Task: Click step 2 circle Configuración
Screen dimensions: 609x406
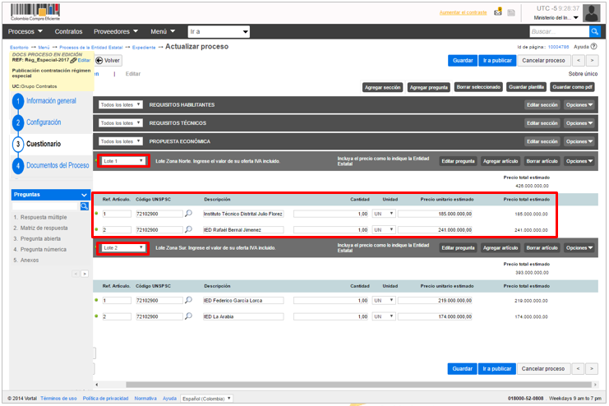Action: click(18, 122)
